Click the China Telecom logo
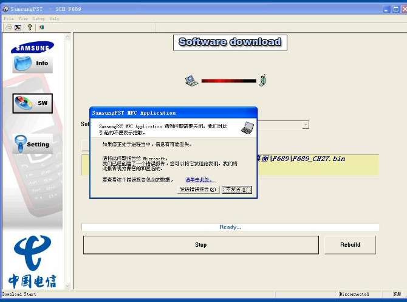Image resolution: width=407 pixels, height=302 pixels. click(x=32, y=262)
